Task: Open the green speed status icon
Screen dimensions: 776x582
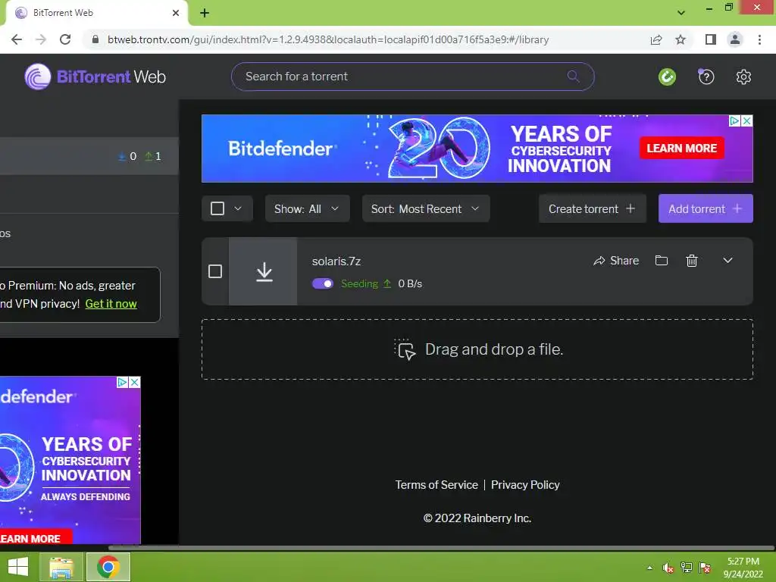Action: (x=667, y=77)
